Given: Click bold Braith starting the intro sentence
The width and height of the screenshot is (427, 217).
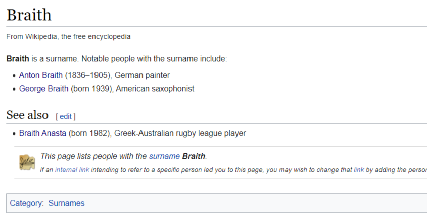Looking at the screenshot, I should point(18,59).
